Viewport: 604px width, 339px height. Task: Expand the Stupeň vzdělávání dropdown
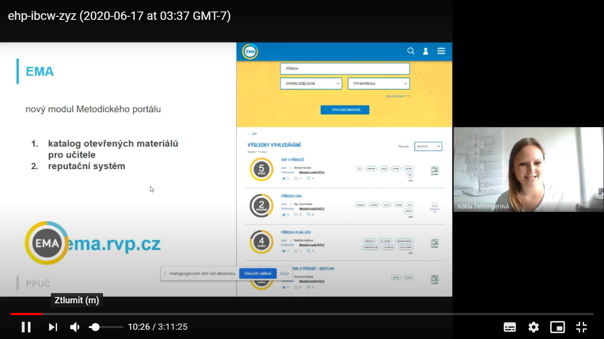[x=311, y=83]
